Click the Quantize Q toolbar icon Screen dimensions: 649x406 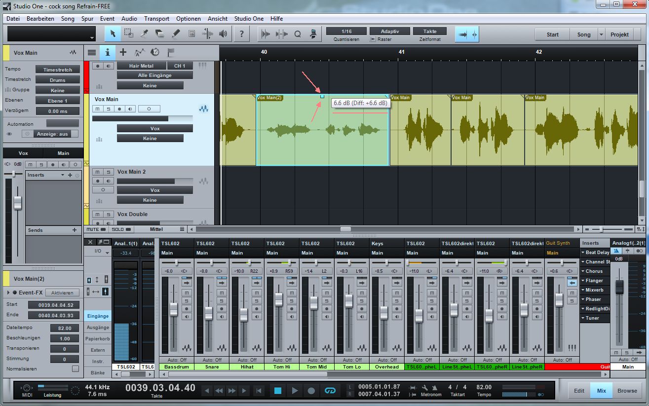point(298,34)
